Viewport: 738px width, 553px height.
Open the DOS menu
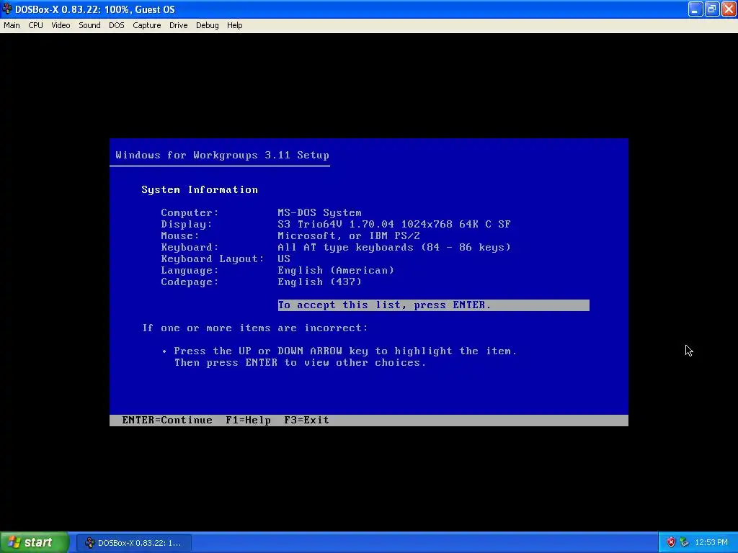(x=116, y=25)
